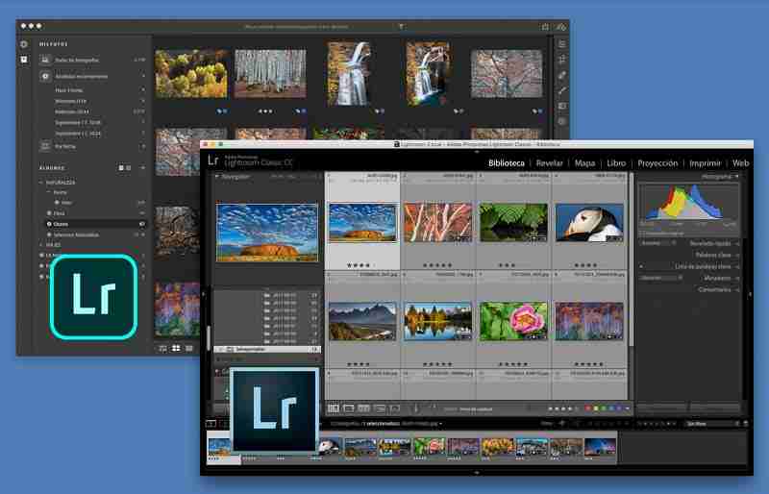Select the Linear Gradient tool in Lightroom CC
This screenshot has width=769, height=494.
click(x=562, y=106)
